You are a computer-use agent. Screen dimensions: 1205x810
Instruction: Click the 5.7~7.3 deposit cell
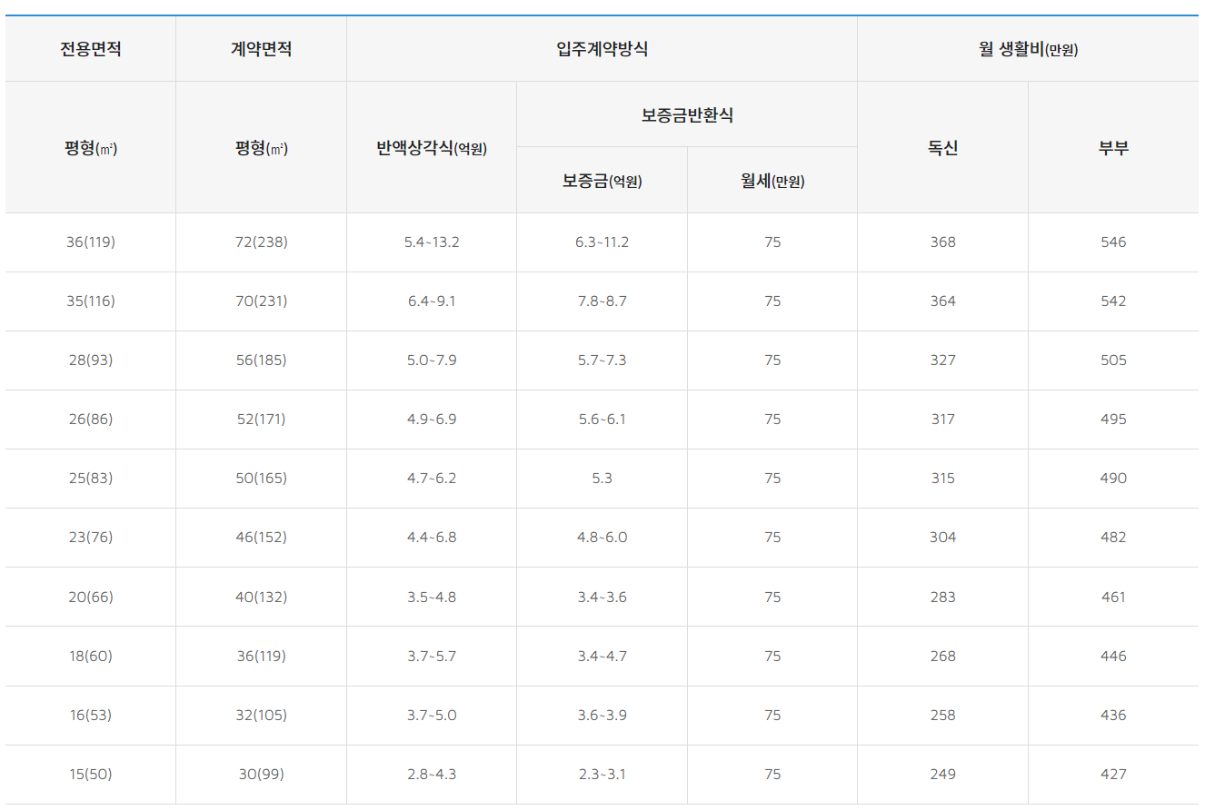[602, 361]
